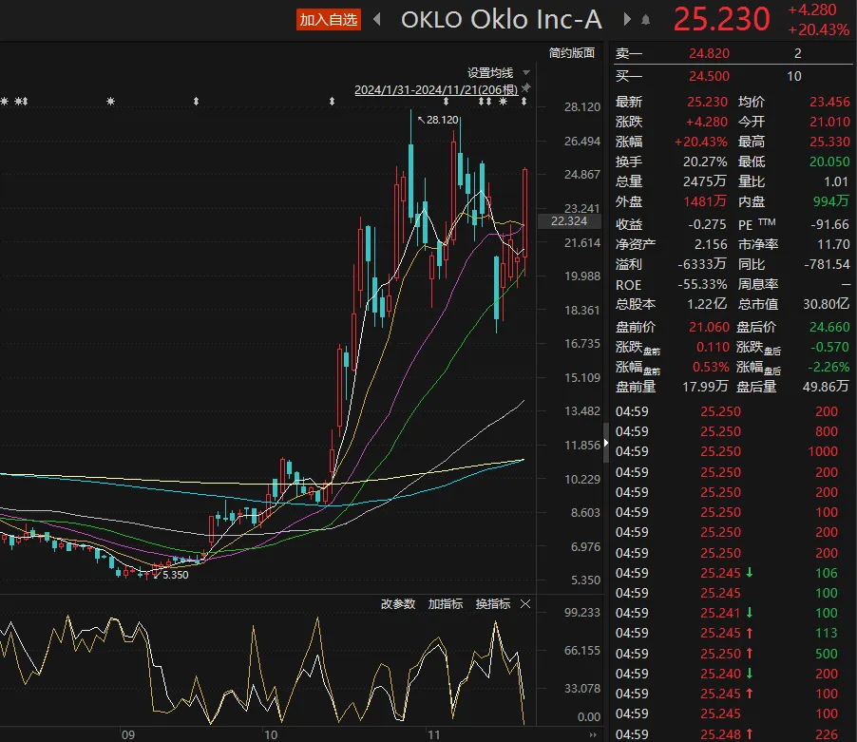Click the 内盘 value 994万

[830, 201]
